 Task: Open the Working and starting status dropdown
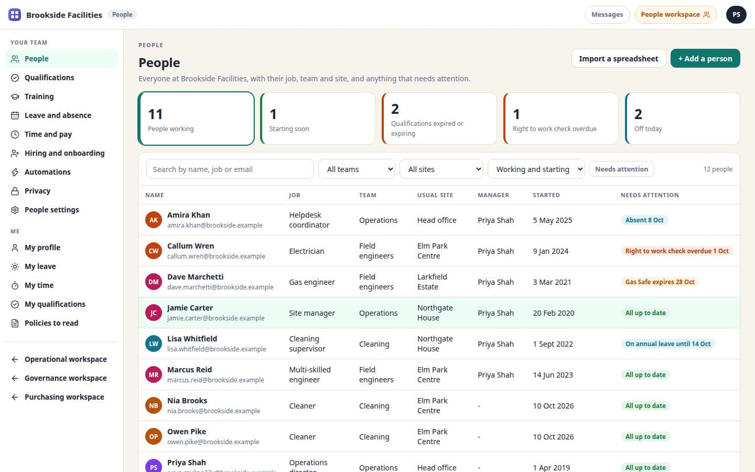(x=536, y=169)
